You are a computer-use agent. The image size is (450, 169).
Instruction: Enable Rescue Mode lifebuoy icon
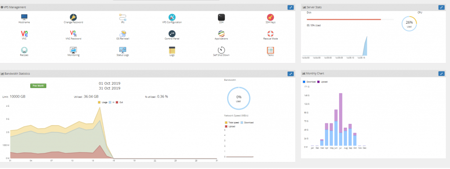[270, 33]
